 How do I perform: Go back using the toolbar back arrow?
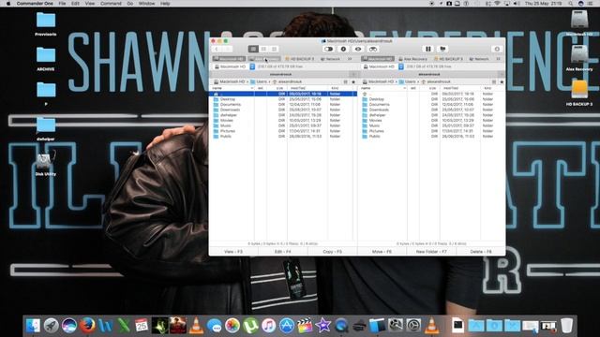click(217, 49)
